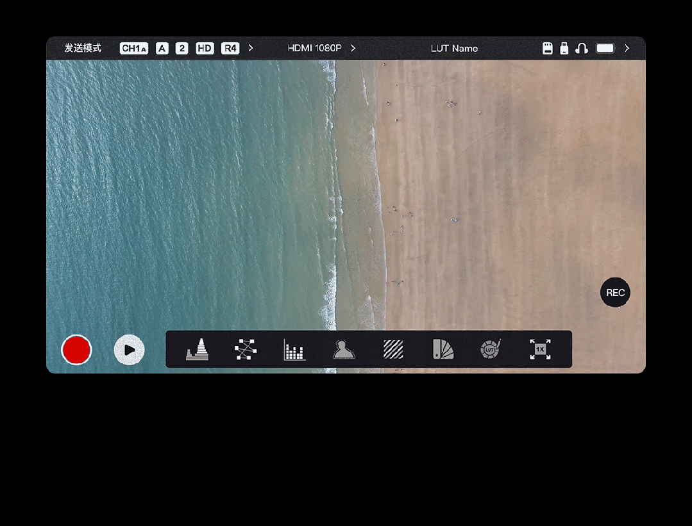This screenshot has height=526, width=692.
Task: Open the waveform monitor tool
Action: point(198,349)
